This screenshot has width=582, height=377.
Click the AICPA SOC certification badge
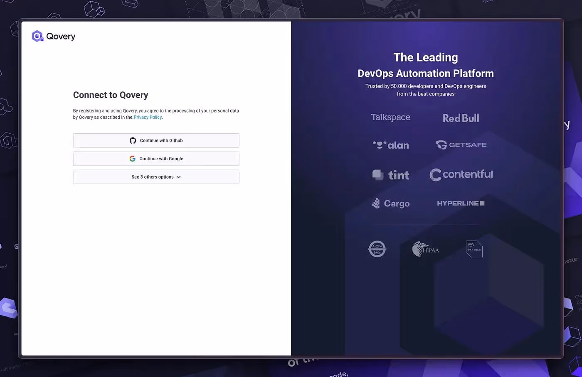377,249
